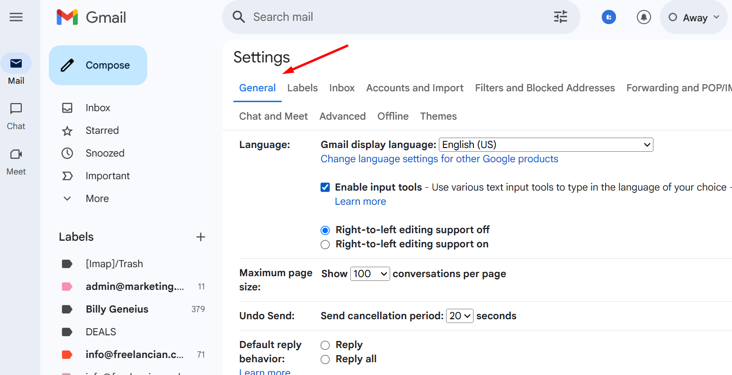732x375 pixels.
Task: Open the Meet sidebar icon
Action: [x=16, y=154]
